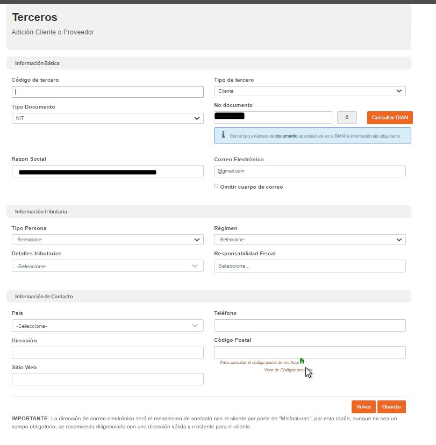Click the Volver button
Image resolution: width=436 pixels, height=445 pixels.
pos(363,407)
